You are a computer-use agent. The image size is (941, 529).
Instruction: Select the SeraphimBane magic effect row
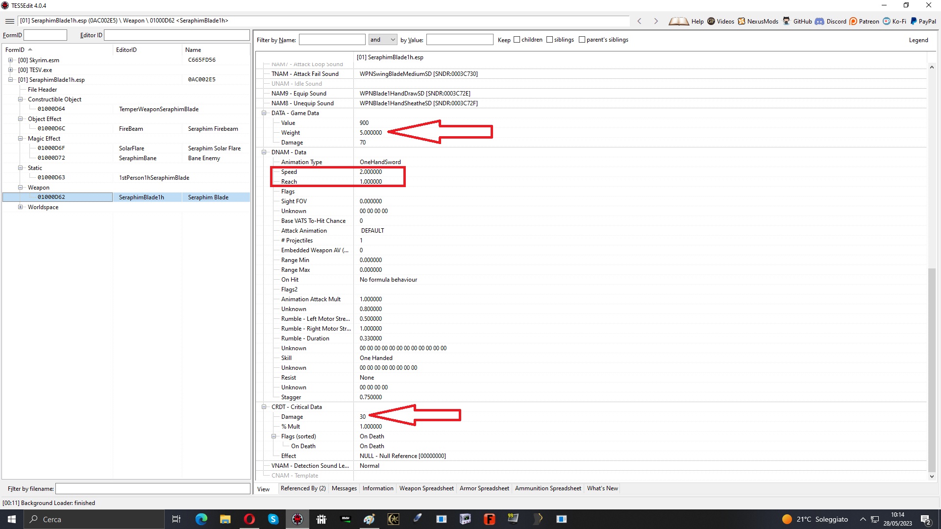(126, 158)
